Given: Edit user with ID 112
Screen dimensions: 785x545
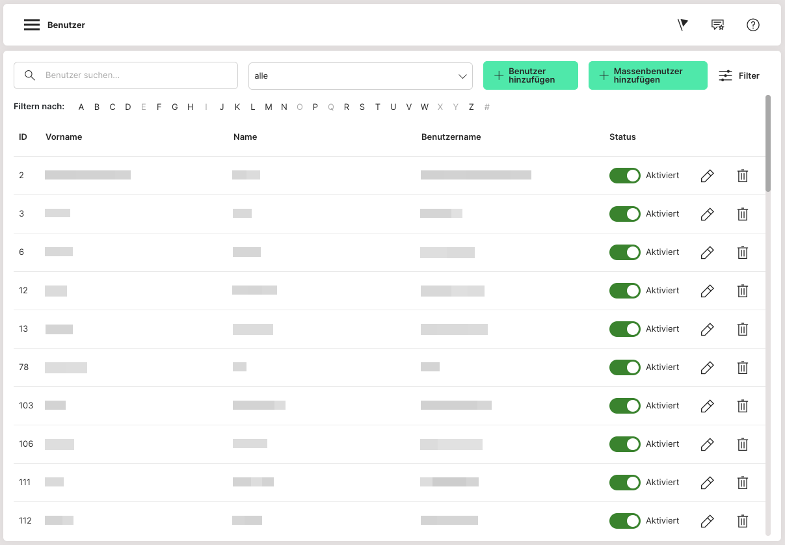Looking at the screenshot, I should pos(707,521).
